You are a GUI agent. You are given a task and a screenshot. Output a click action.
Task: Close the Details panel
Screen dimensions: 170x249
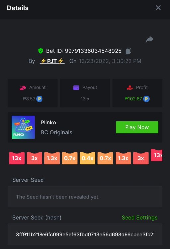coord(158,8)
